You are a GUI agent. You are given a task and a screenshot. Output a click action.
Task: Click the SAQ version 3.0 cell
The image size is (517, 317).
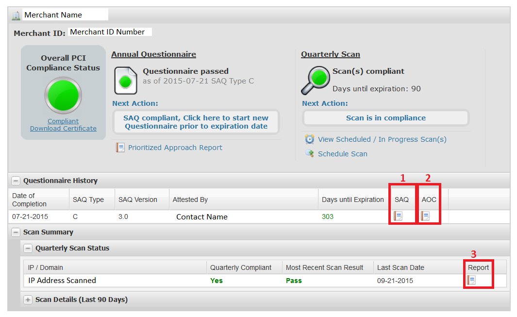123,217
